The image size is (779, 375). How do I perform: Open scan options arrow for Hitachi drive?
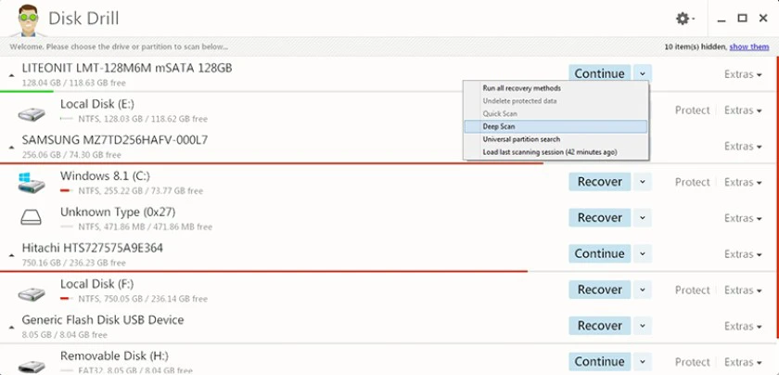coord(643,253)
